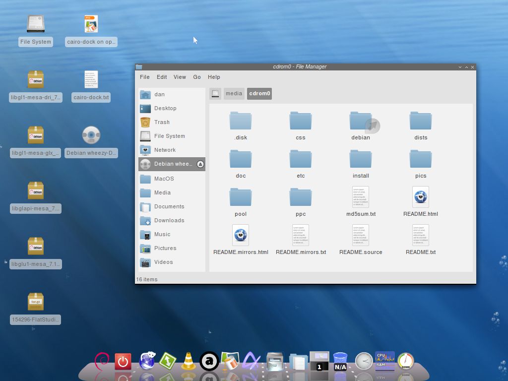This screenshot has width=508, height=381.
Task: Select Downloads in the sidebar
Action: (172, 220)
